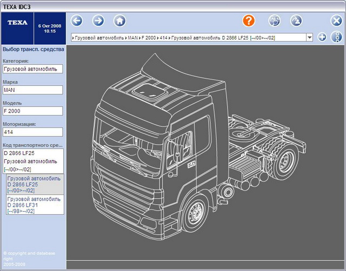Select list entry D 2866 LF31 [--/98>--/02]
The width and height of the screenshot is (346, 271).
tap(35, 205)
